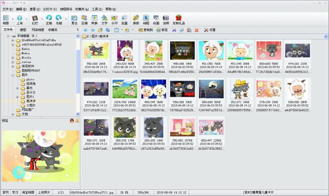Image resolution: width=329 pixels, height=196 pixels.
Task: Open the 转换 format convert tool
Action: pyautogui.click(x=94, y=20)
